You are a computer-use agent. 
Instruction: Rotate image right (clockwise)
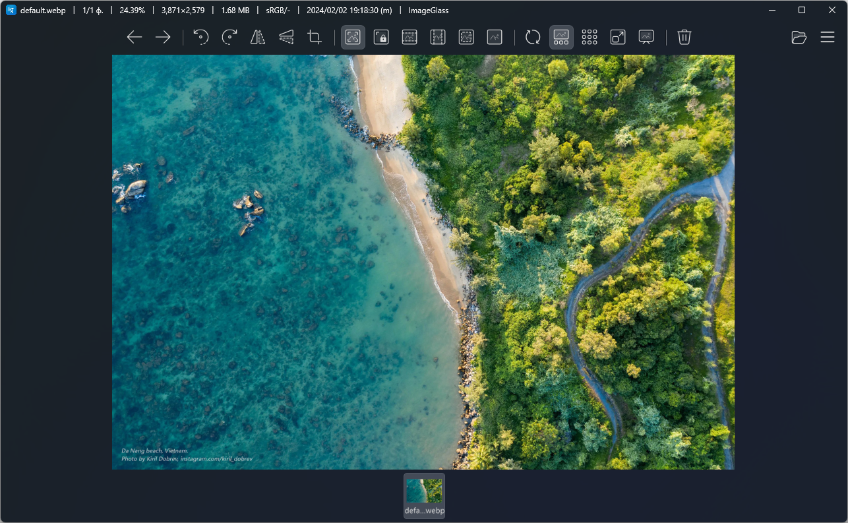pos(229,38)
